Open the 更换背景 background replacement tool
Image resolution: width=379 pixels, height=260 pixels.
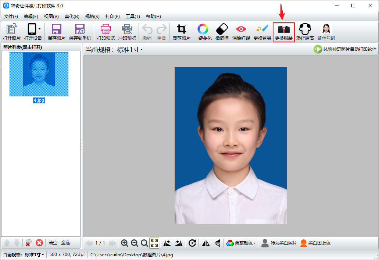[262, 32]
